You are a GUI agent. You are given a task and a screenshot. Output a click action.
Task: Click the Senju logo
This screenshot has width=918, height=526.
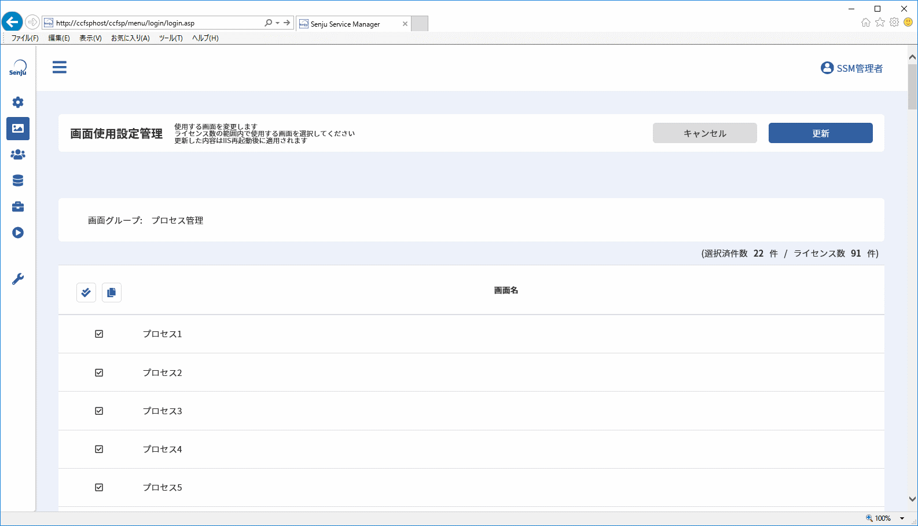click(x=18, y=68)
